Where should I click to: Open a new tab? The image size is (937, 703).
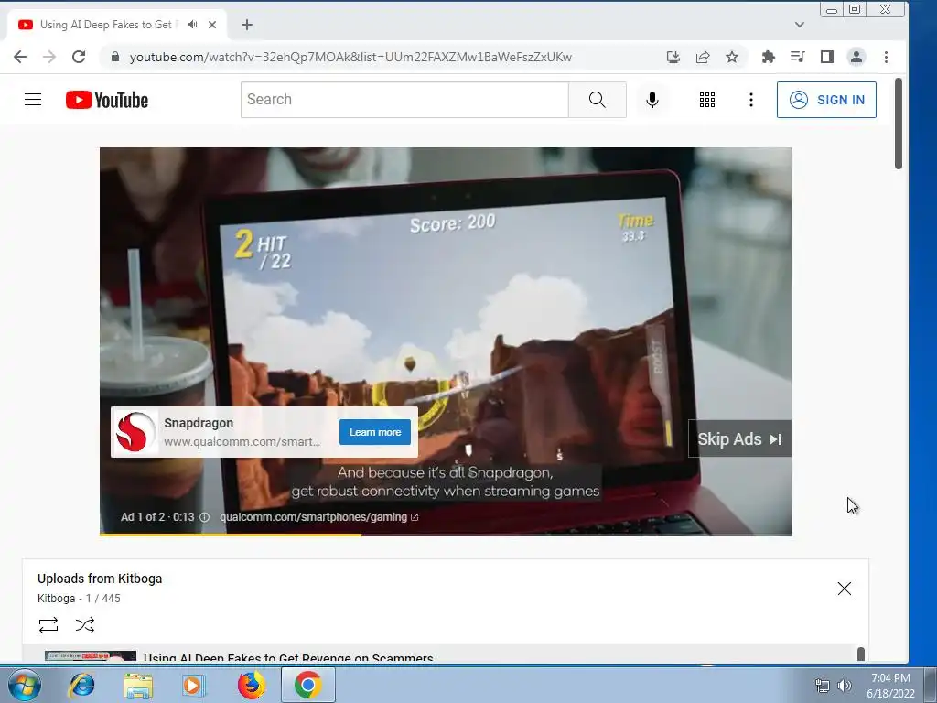[x=247, y=25]
